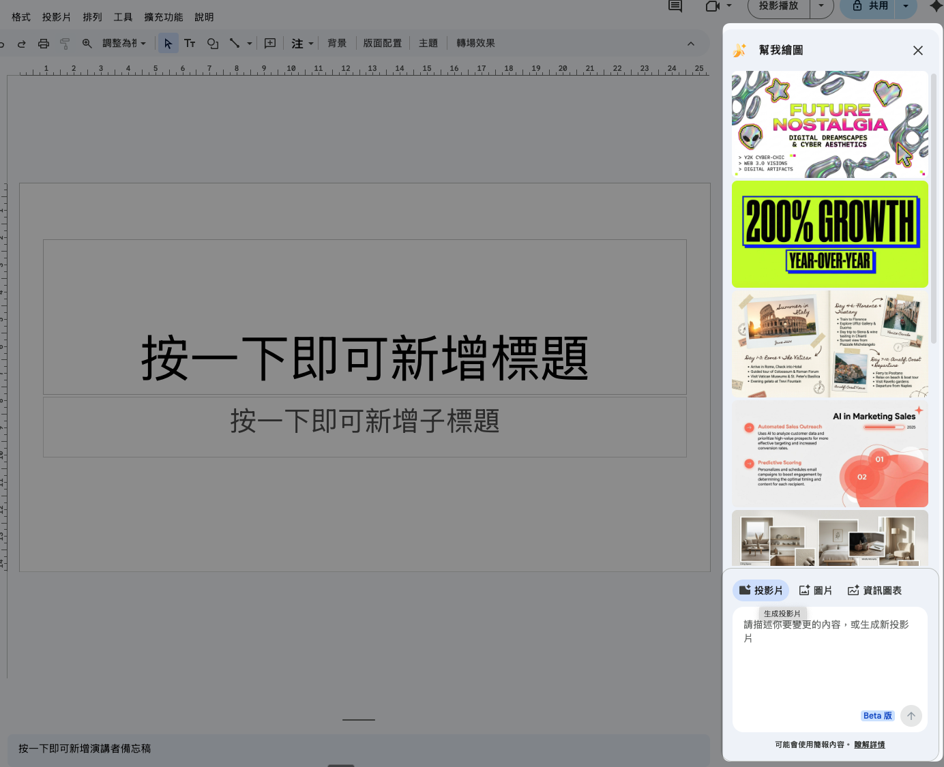The width and height of the screenshot is (944, 767).
Task: Click the print icon in toolbar
Action: click(x=44, y=44)
